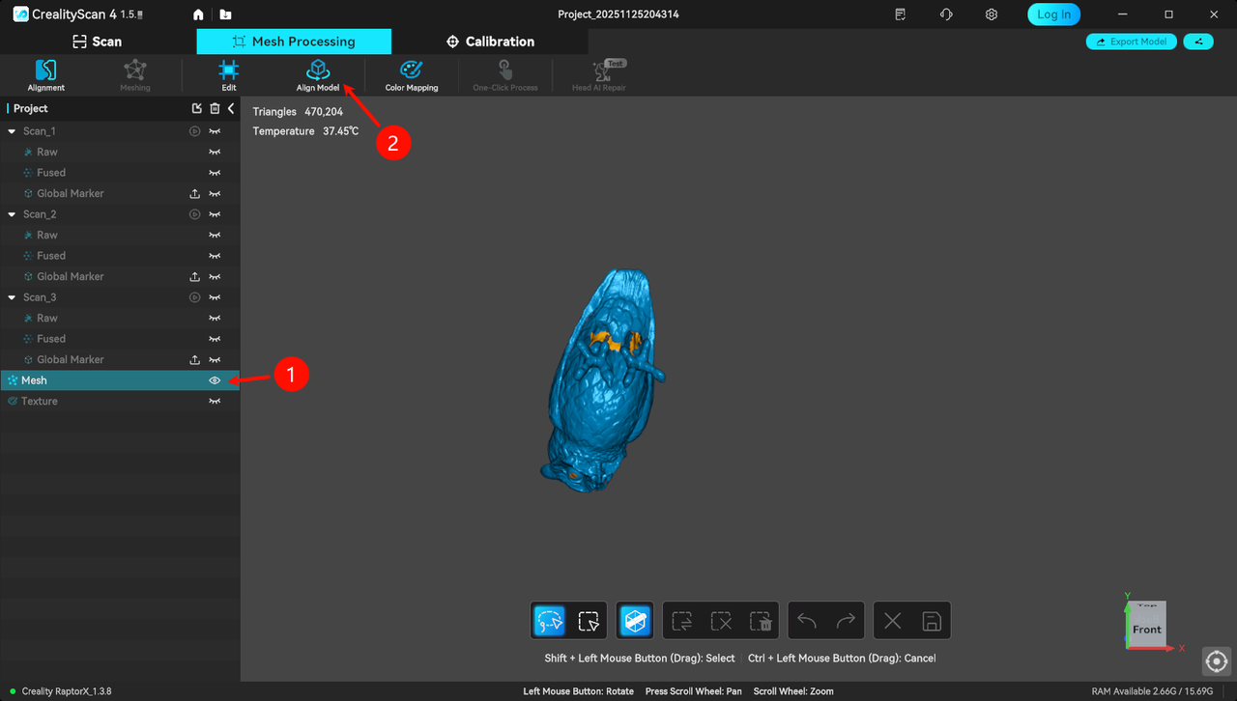Switch to the Scan tab
Image resolution: width=1237 pixels, height=701 pixels.
tap(98, 42)
